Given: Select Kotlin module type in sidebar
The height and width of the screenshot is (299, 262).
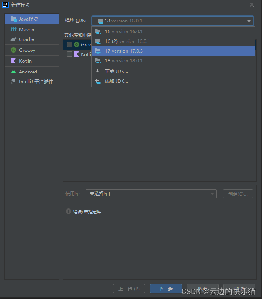Looking at the screenshot, I should [32, 61].
